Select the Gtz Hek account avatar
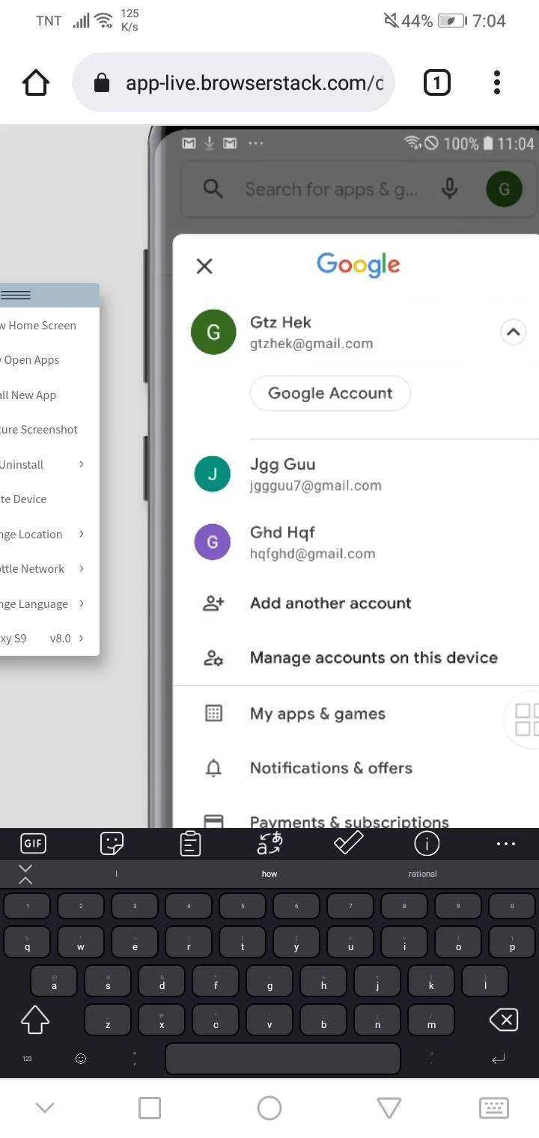Viewport: 539px width, 1138px height. coord(213,332)
